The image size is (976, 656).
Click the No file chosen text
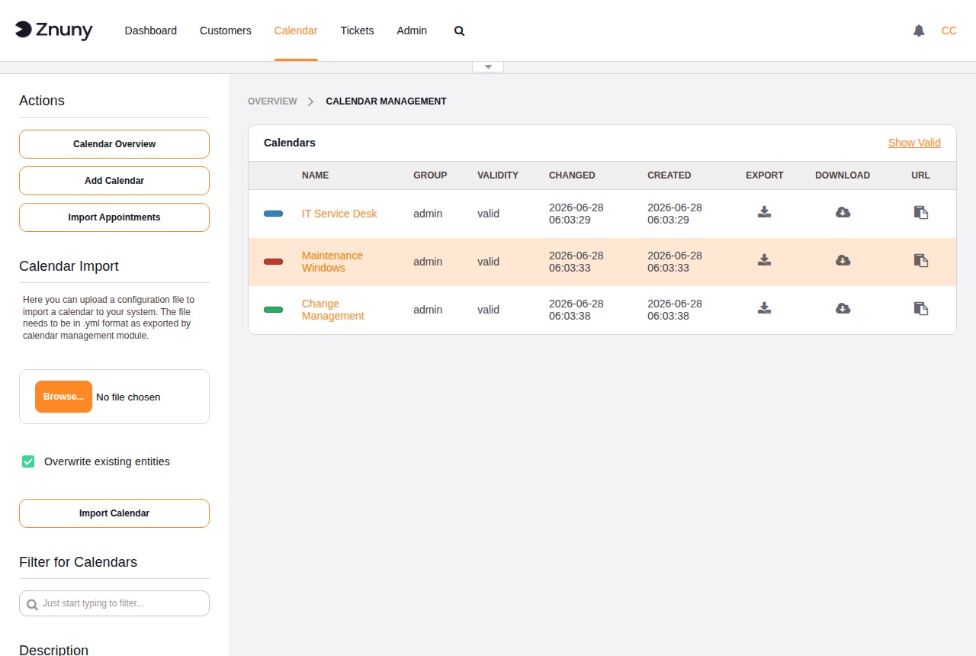point(128,397)
